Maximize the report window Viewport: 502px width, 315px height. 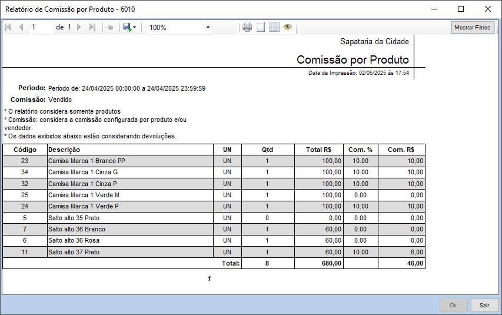pos(461,9)
